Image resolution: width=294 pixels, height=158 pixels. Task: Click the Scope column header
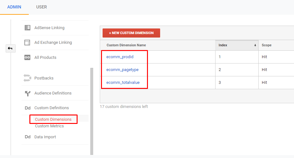[266, 45]
